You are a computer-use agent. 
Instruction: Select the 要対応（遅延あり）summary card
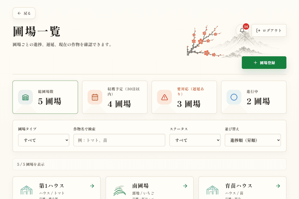184,97
